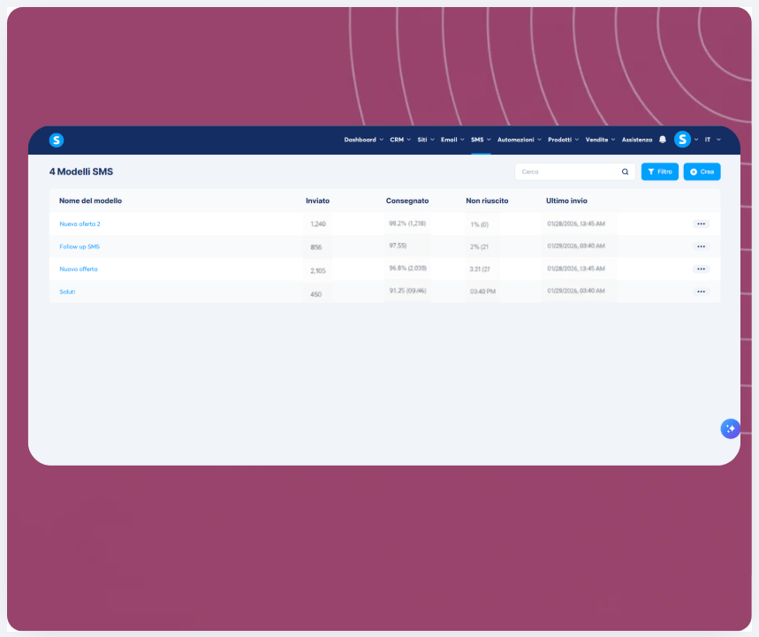Open the three-dot menu for Nuova oferta 2

(x=701, y=224)
